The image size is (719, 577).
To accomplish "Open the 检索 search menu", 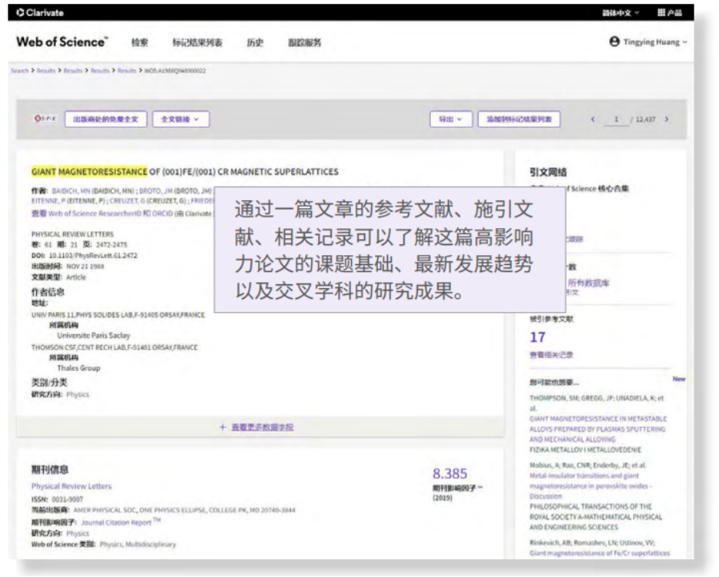I will click(x=139, y=43).
